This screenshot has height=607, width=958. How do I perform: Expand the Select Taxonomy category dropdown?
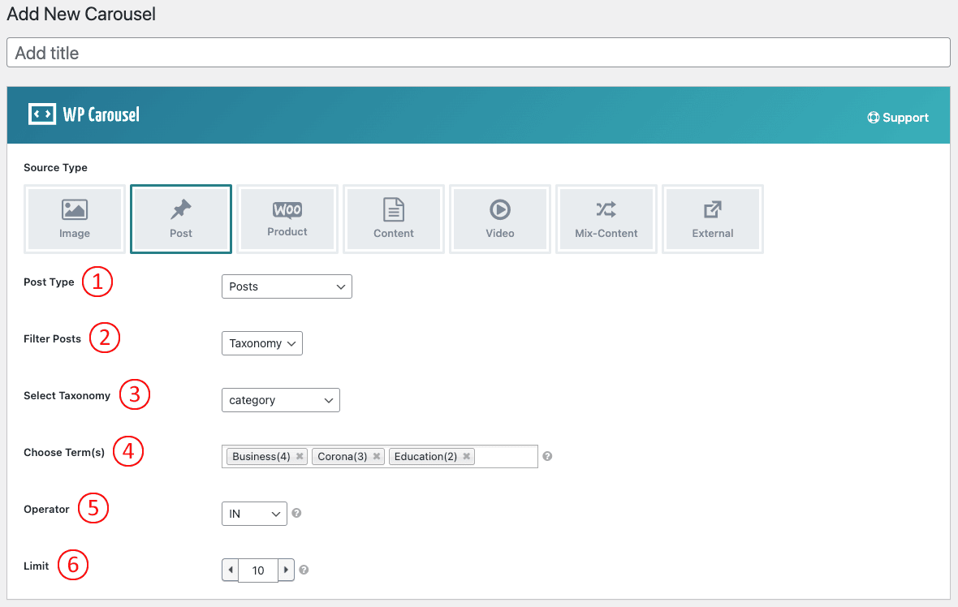280,400
